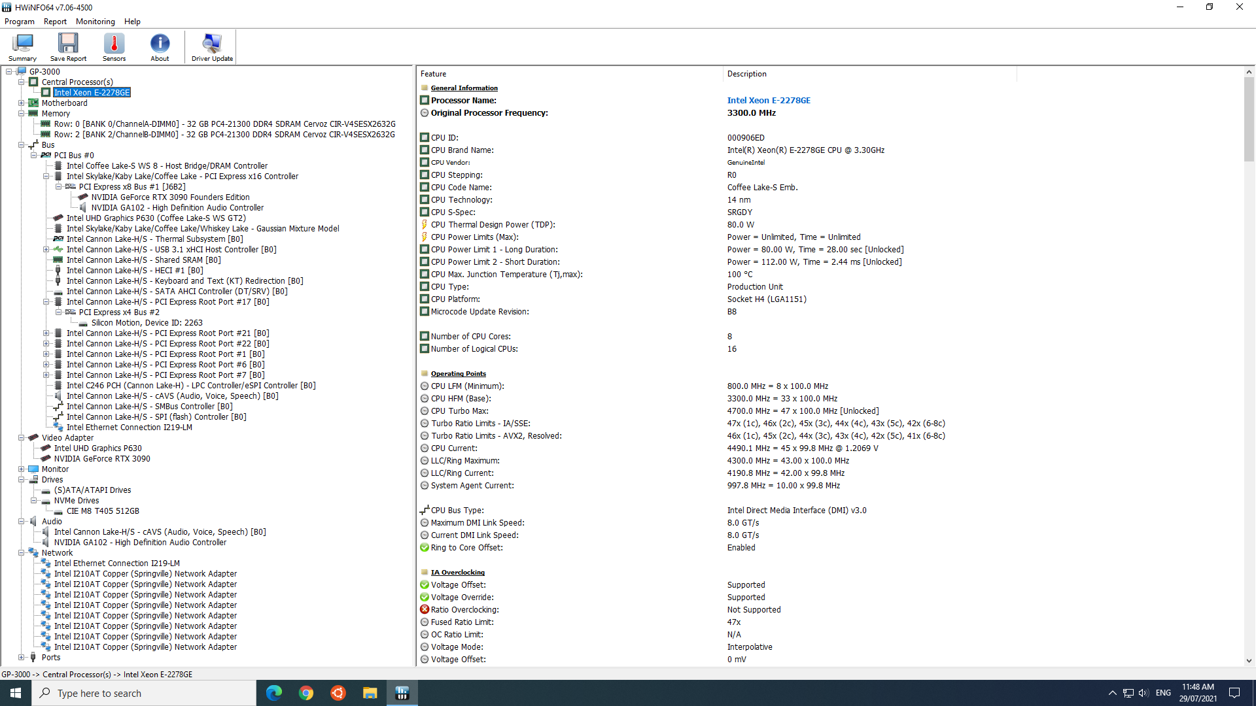Screen dimensions: 1256x706
Task: Click the Description column header
Action: [x=870, y=74]
